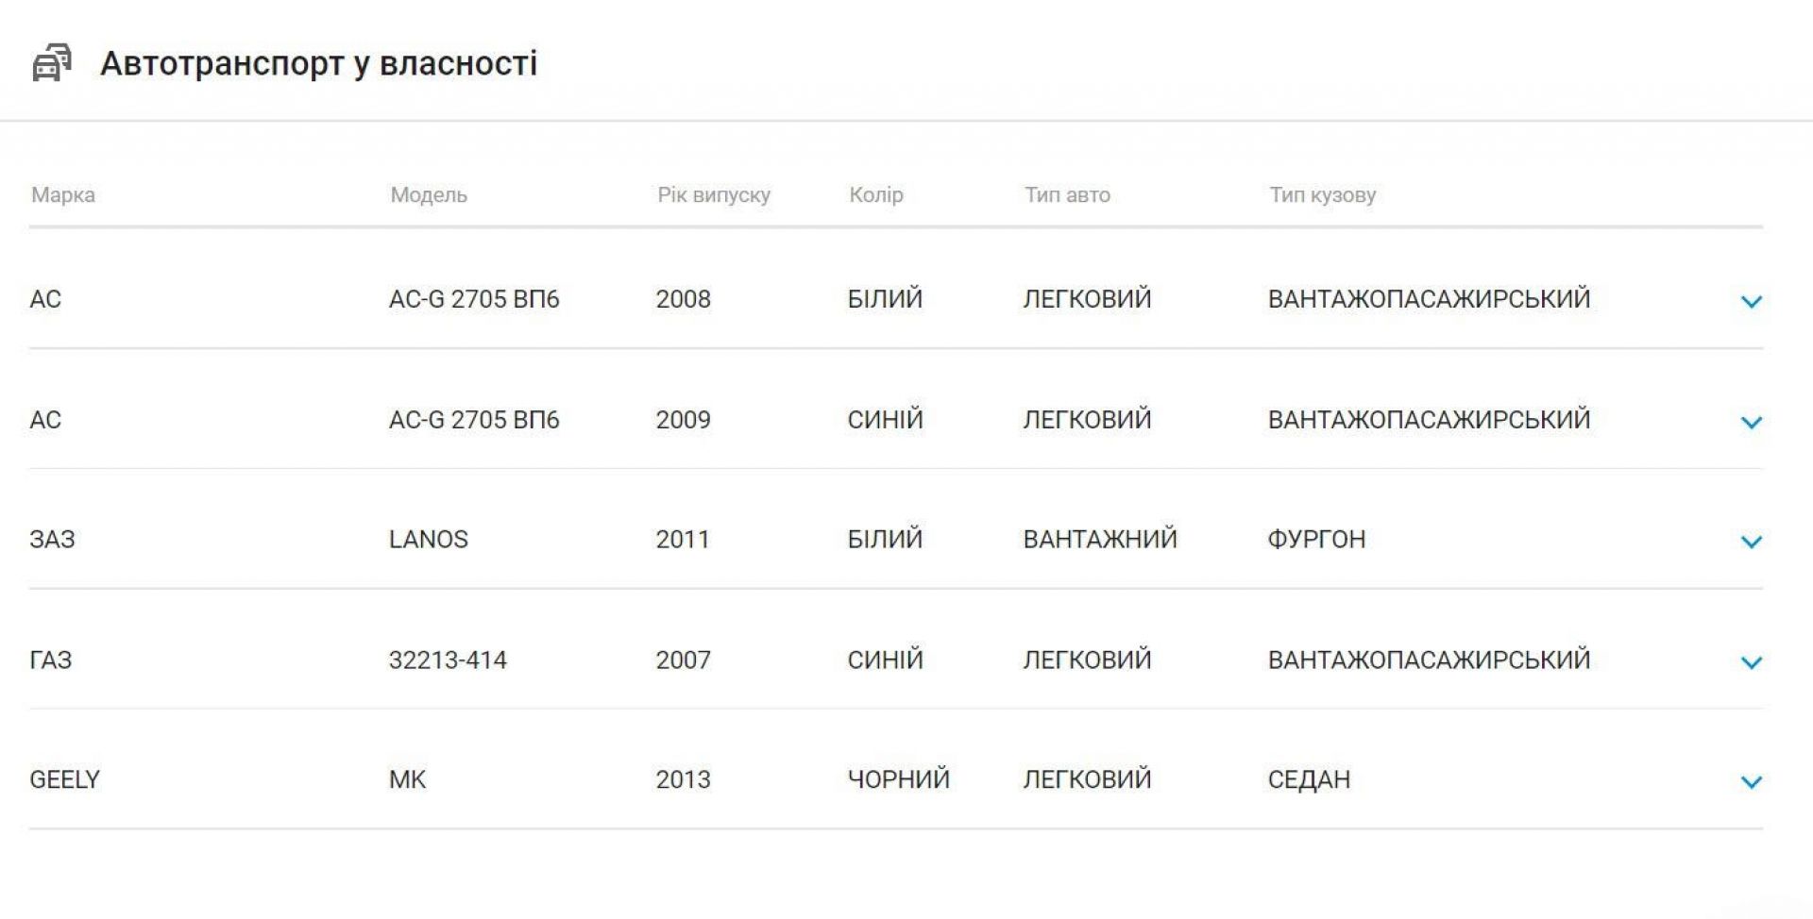Click the Тип кузову column header
The image size is (1813, 919).
1322,195
